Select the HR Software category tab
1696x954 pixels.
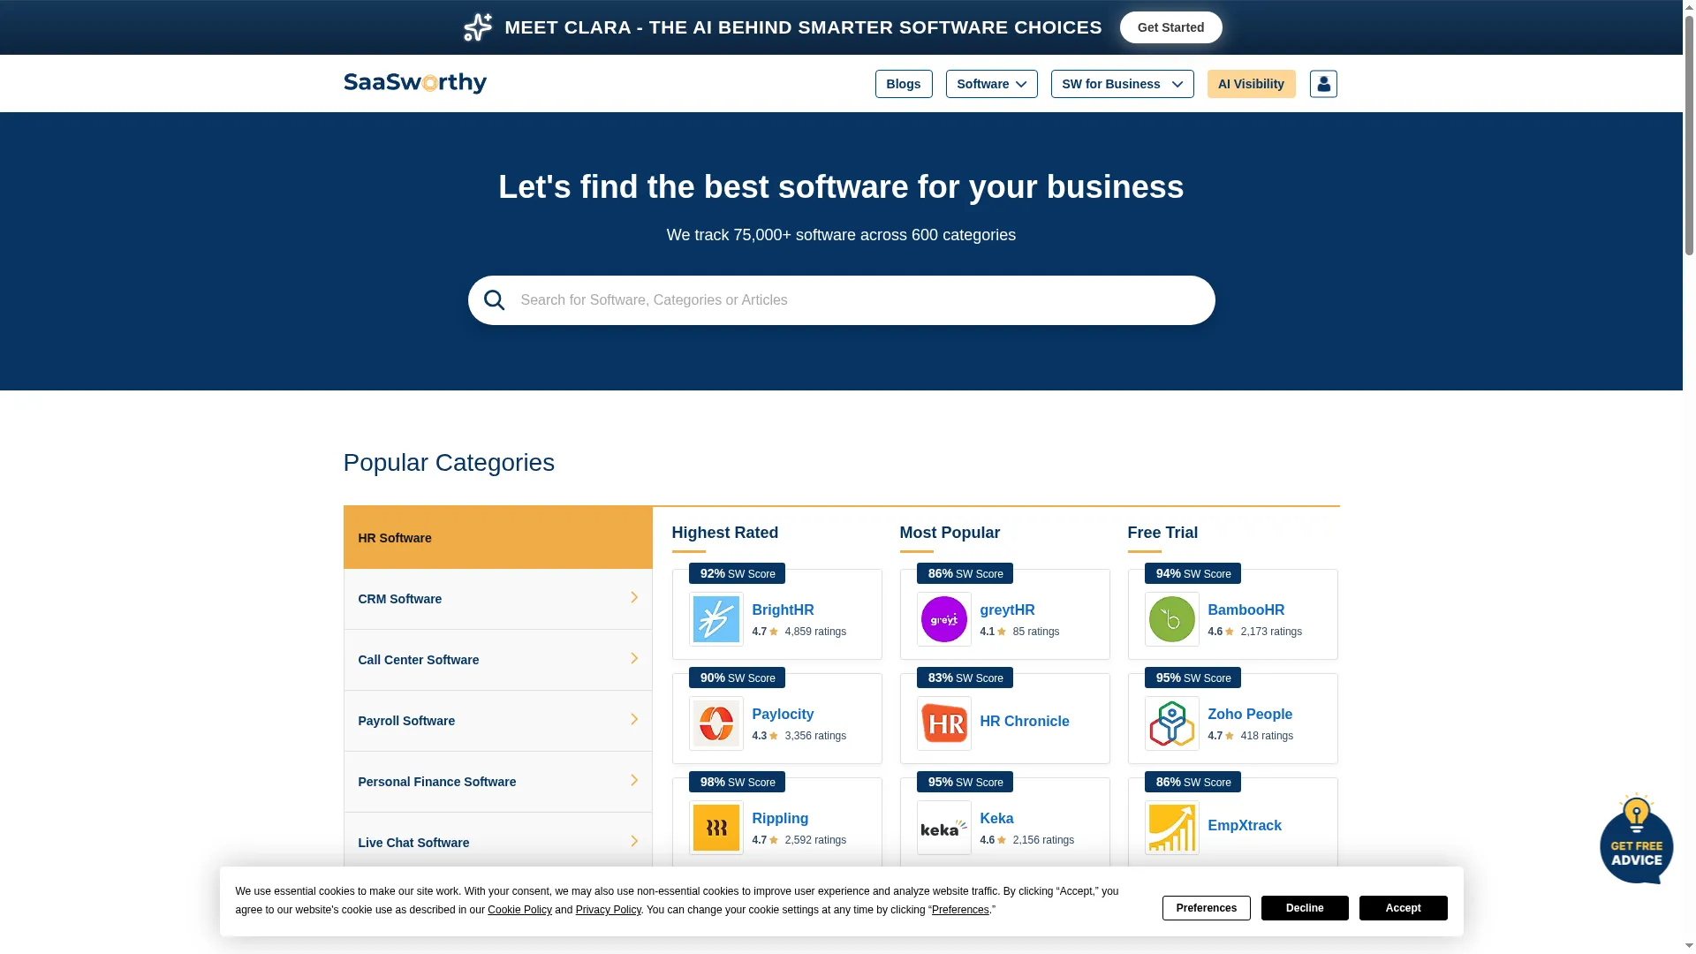(x=498, y=538)
